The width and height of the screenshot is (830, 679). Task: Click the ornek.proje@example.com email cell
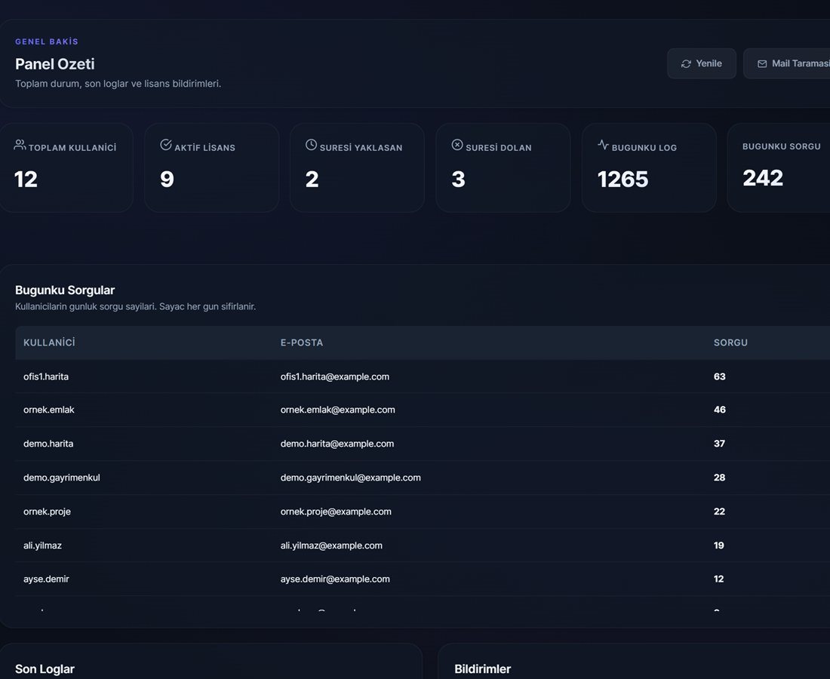pos(336,512)
